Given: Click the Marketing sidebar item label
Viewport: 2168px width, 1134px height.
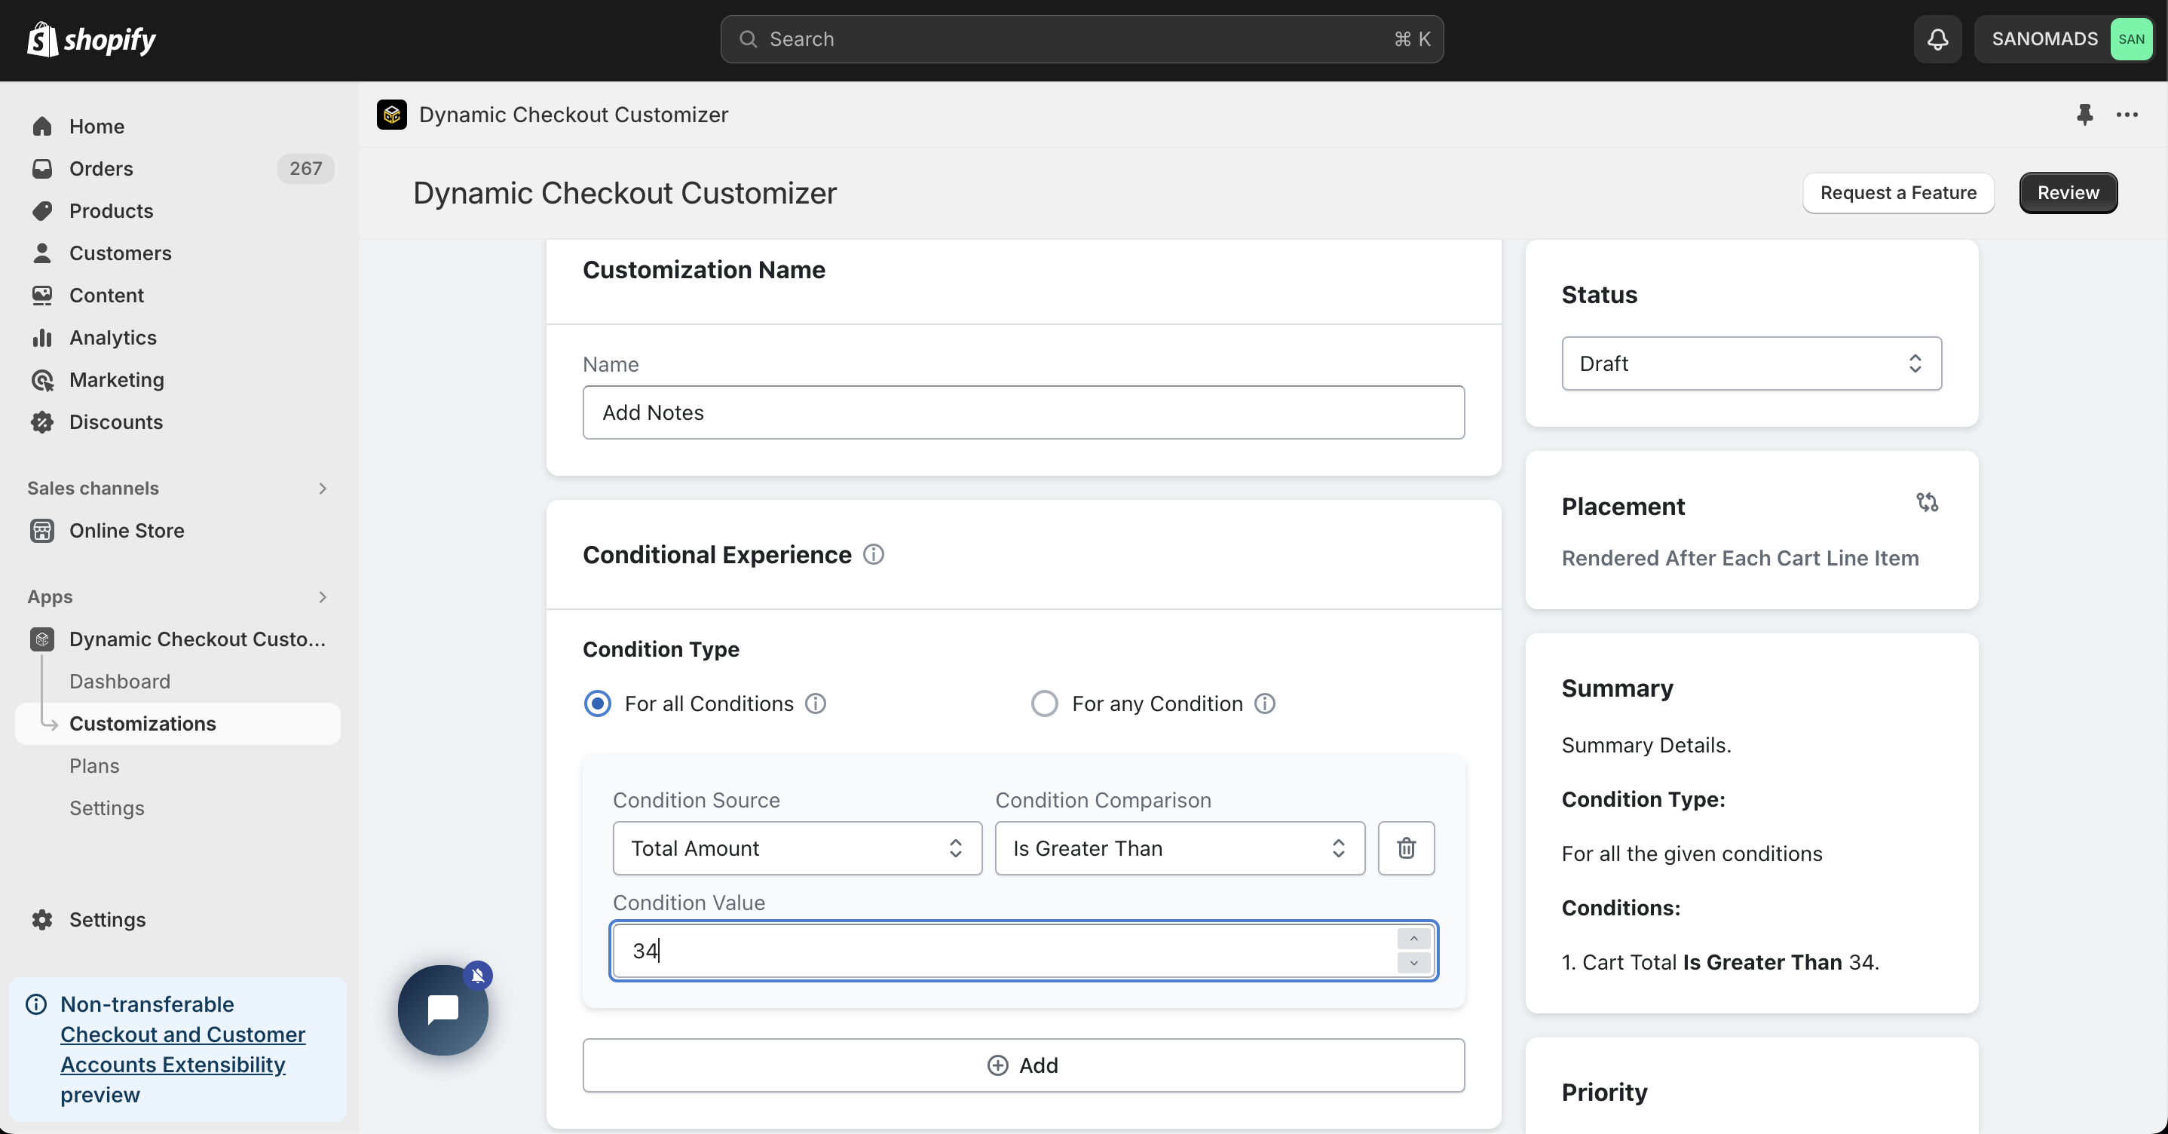Looking at the screenshot, I should click(x=117, y=380).
